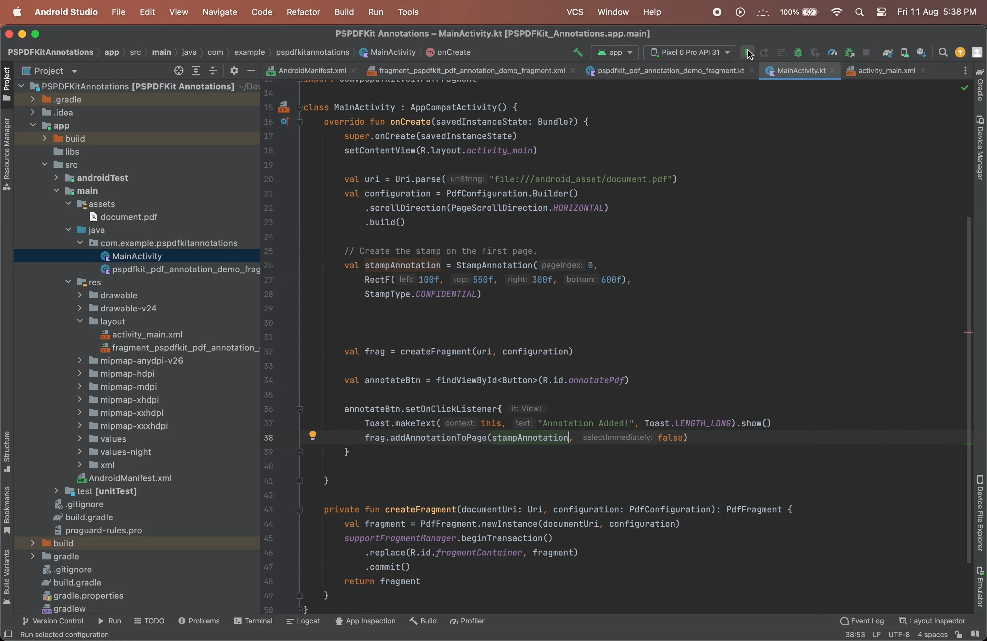Click the editor vertical scrollbar
Image resolution: width=987 pixels, height=641 pixels.
(x=968, y=390)
